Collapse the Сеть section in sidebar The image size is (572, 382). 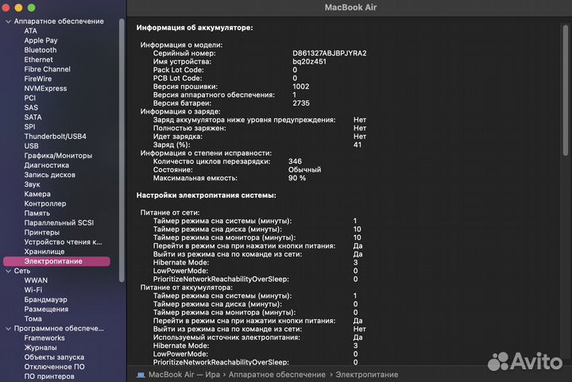click(8, 271)
